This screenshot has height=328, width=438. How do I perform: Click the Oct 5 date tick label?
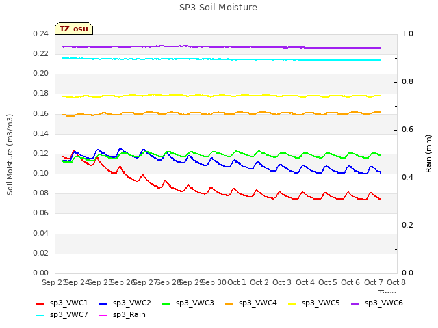tap(328, 282)
